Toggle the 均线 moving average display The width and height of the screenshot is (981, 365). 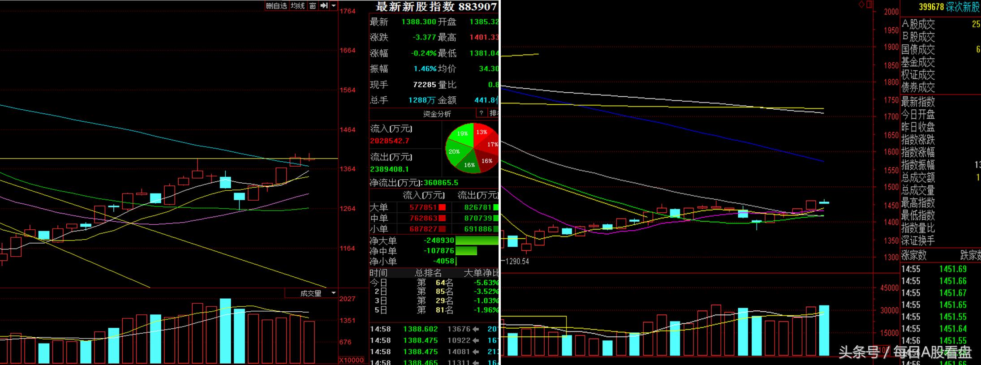point(297,6)
